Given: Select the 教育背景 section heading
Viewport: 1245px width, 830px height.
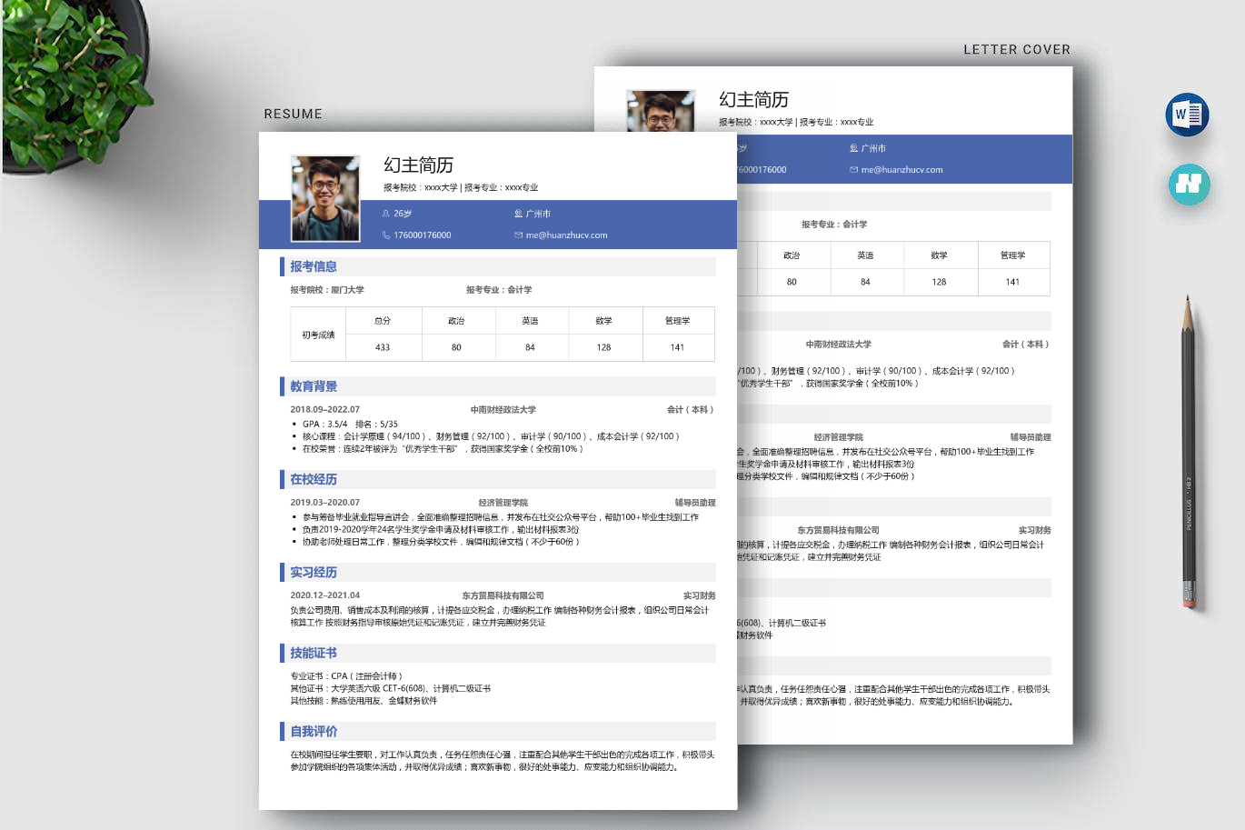Looking at the screenshot, I should coord(314,386).
